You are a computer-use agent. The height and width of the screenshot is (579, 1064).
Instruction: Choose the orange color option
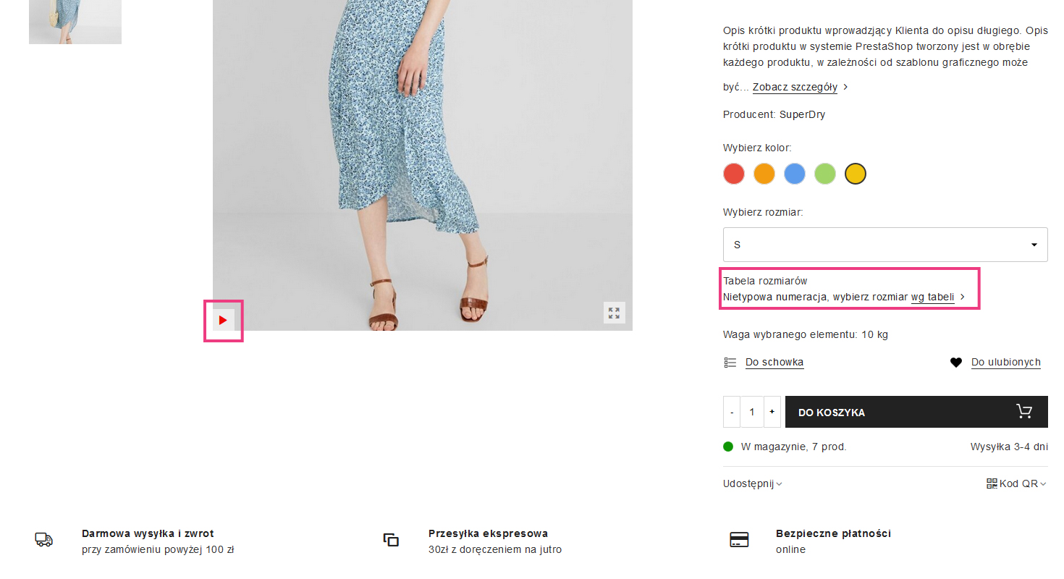(764, 174)
